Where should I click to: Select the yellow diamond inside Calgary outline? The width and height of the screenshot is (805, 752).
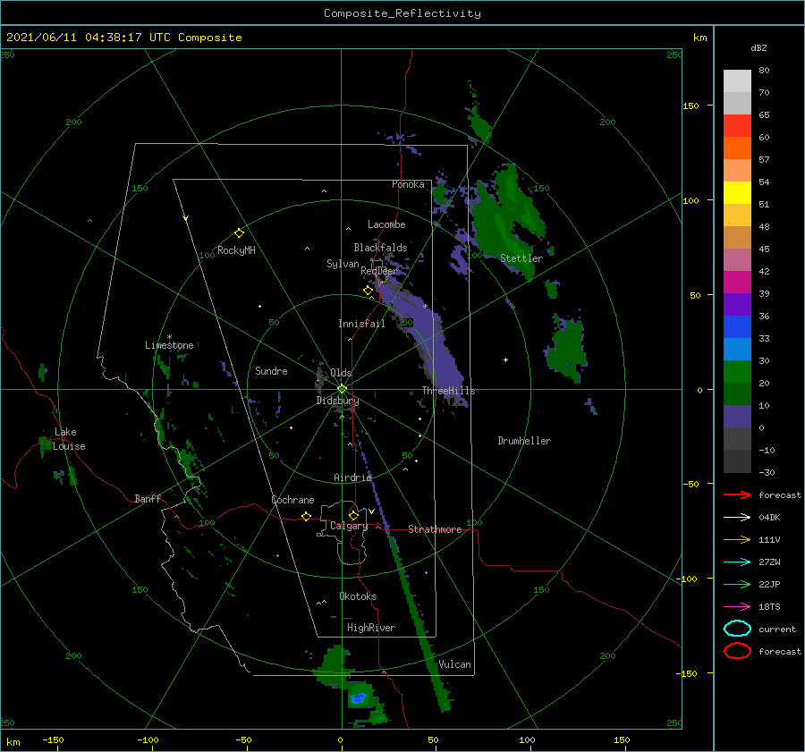pos(353,515)
